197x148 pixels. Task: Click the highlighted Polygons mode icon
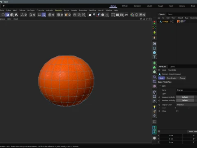pos(7,15)
